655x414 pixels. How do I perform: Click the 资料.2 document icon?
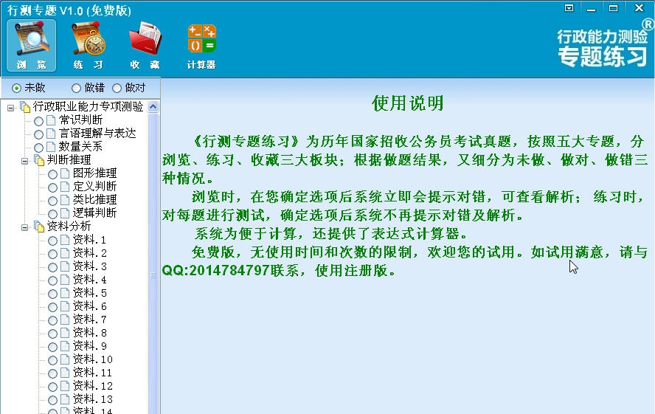point(65,253)
